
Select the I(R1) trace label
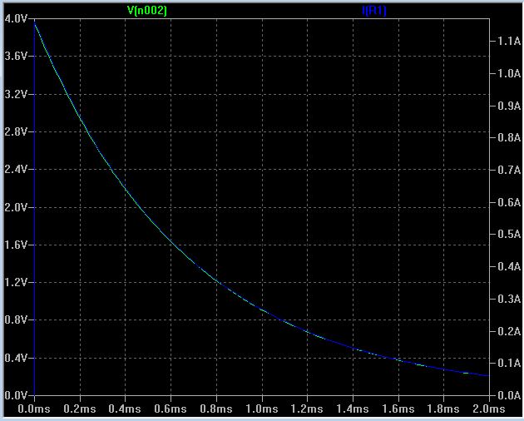[374, 11]
